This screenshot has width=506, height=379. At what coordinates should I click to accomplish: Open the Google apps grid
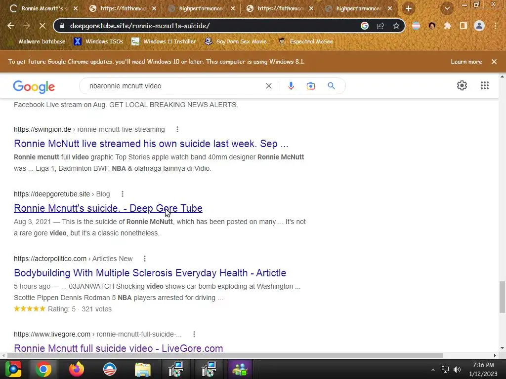(x=485, y=85)
